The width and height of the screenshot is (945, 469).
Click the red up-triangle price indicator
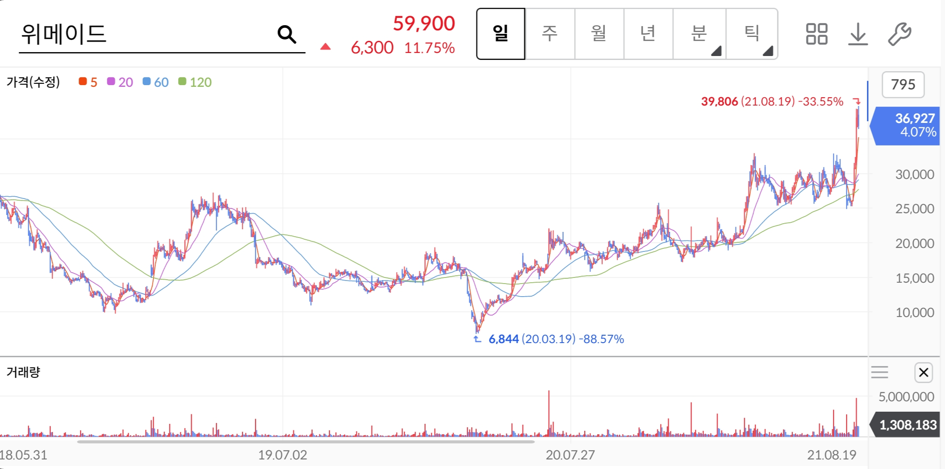[325, 47]
